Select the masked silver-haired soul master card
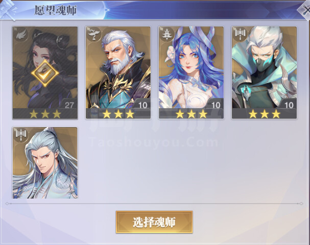This screenshot has height=245, width=310. pyautogui.click(x=265, y=72)
